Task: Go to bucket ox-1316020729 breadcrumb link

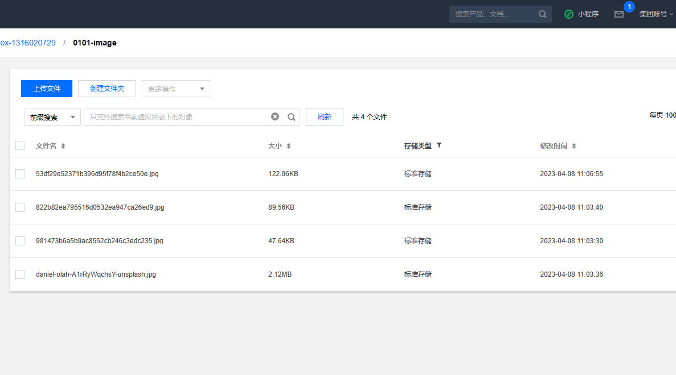Action: click(28, 43)
